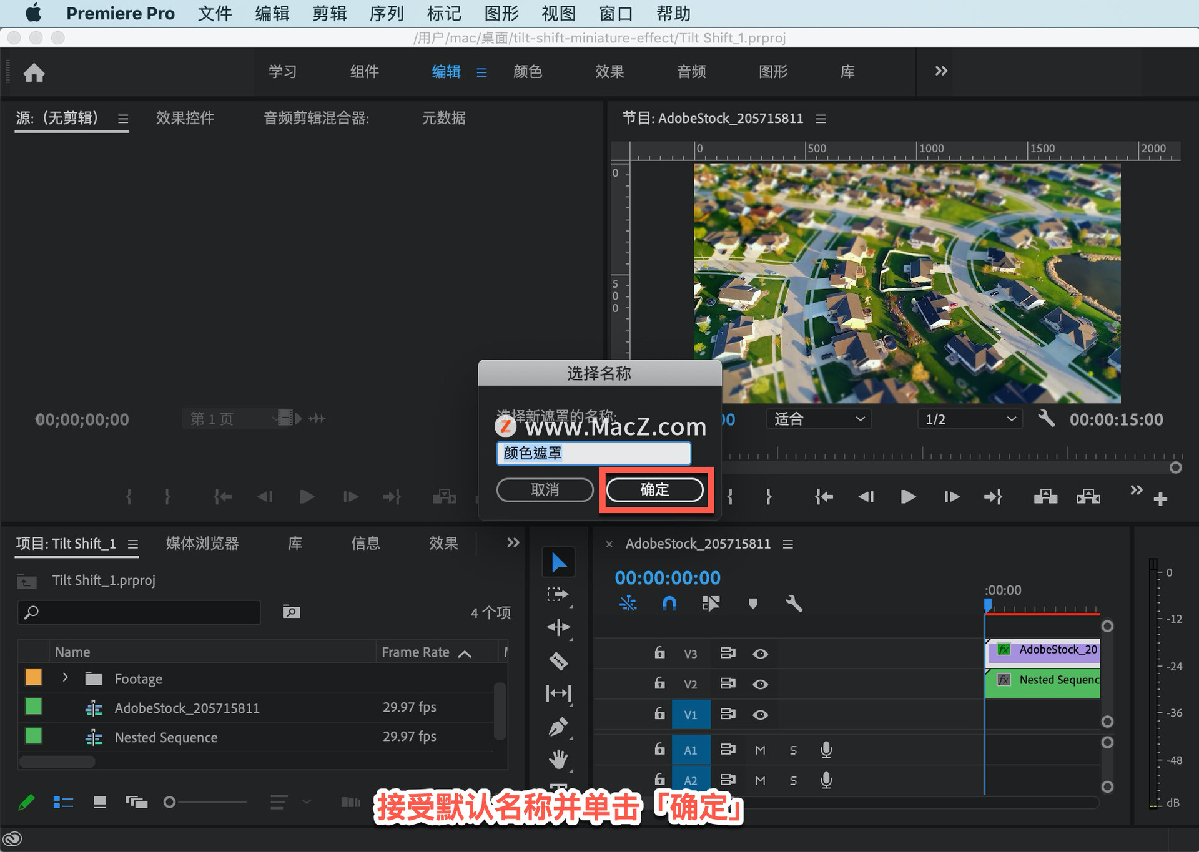Solo the A1 audio track
Screen dimensions: 1199x852
tap(793, 750)
